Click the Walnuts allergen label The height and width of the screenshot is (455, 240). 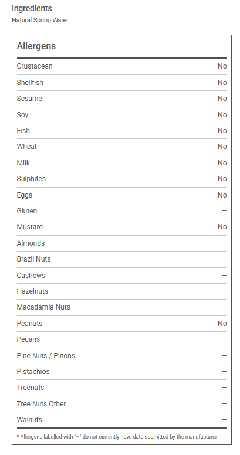[29, 420]
